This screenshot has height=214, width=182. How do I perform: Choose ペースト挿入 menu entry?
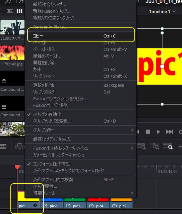pyautogui.click(x=81, y=49)
